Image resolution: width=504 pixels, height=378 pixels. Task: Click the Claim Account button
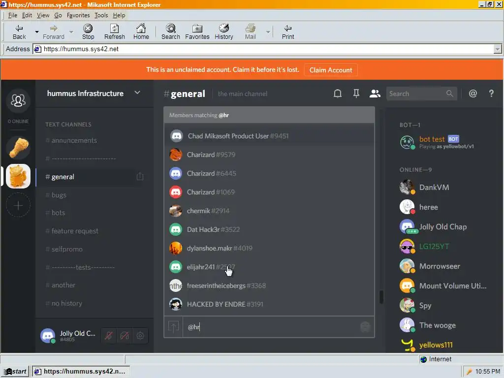(330, 70)
